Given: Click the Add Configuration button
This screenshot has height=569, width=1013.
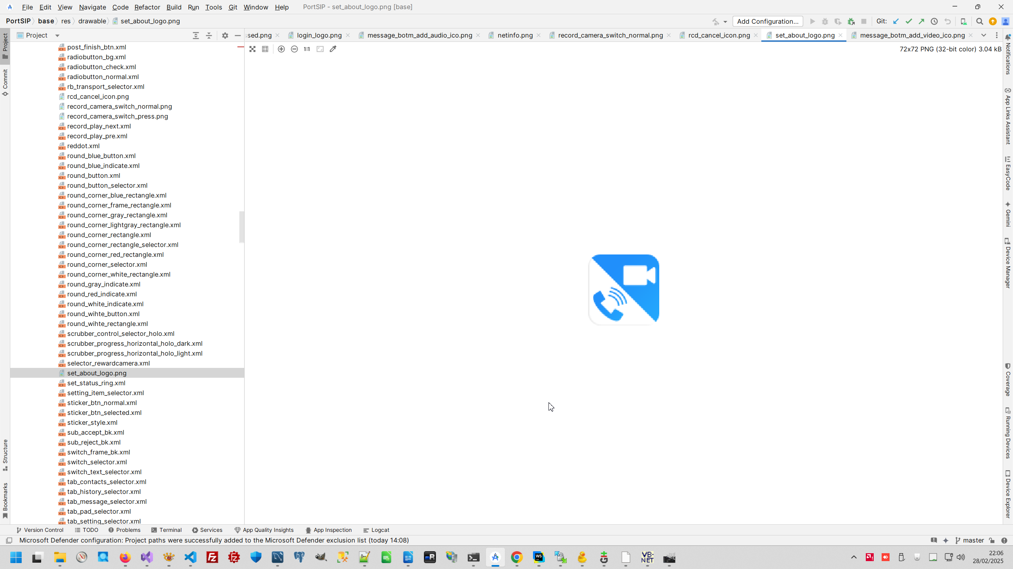Looking at the screenshot, I should (767, 21).
